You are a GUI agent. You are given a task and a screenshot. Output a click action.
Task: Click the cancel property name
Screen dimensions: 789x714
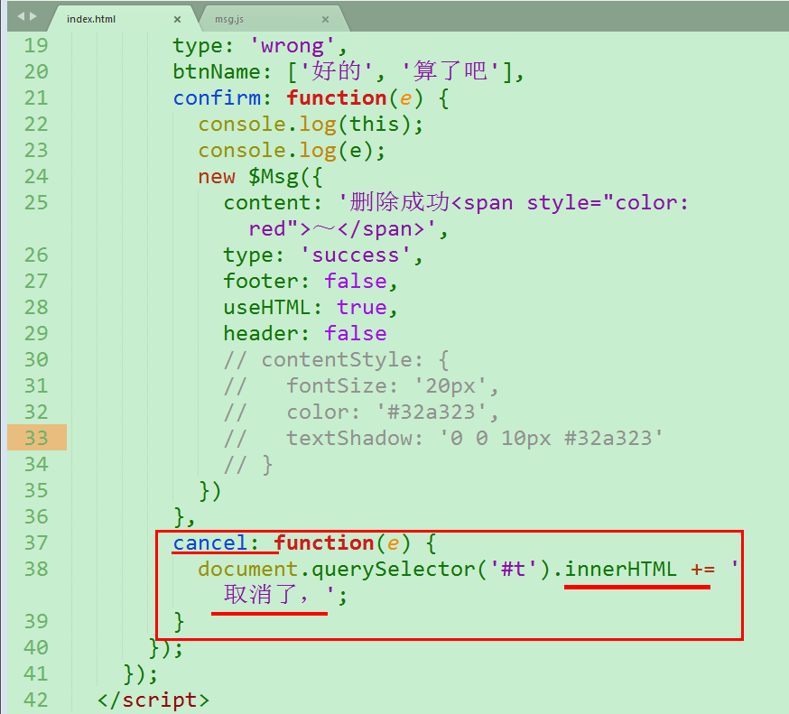pyautogui.click(x=210, y=542)
